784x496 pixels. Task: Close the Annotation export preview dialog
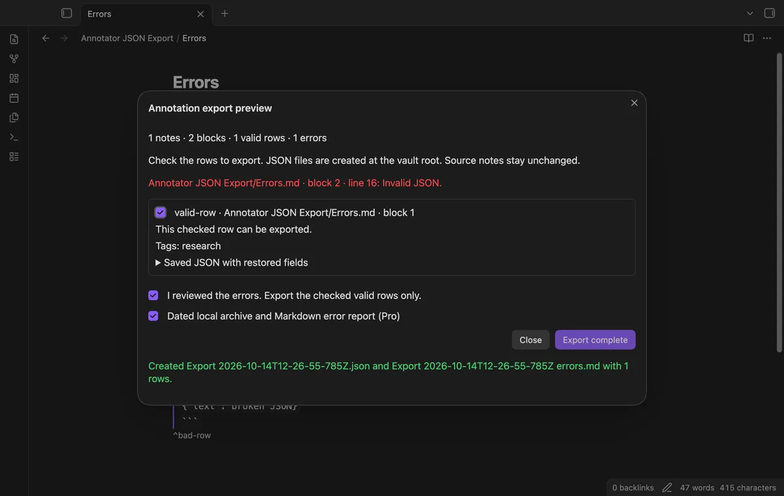634,103
